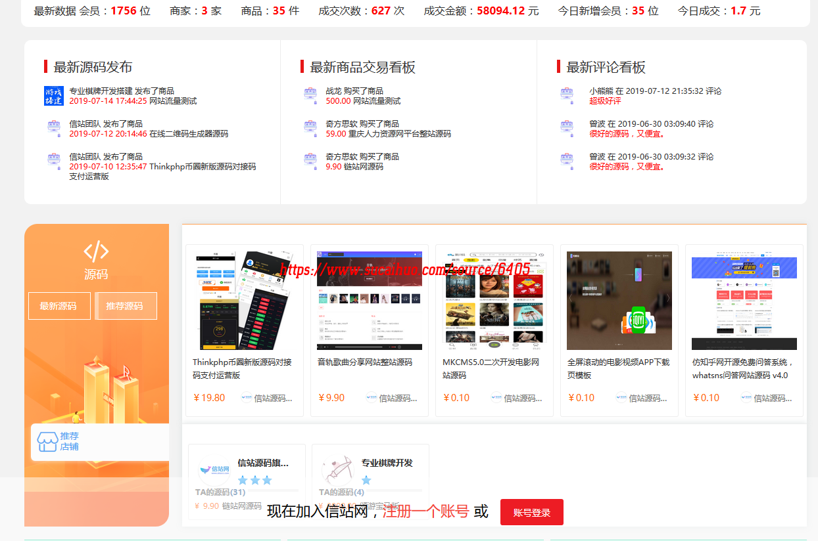Open the 专业棋牌开发 shop name
This screenshot has width=818, height=541.
point(387,463)
